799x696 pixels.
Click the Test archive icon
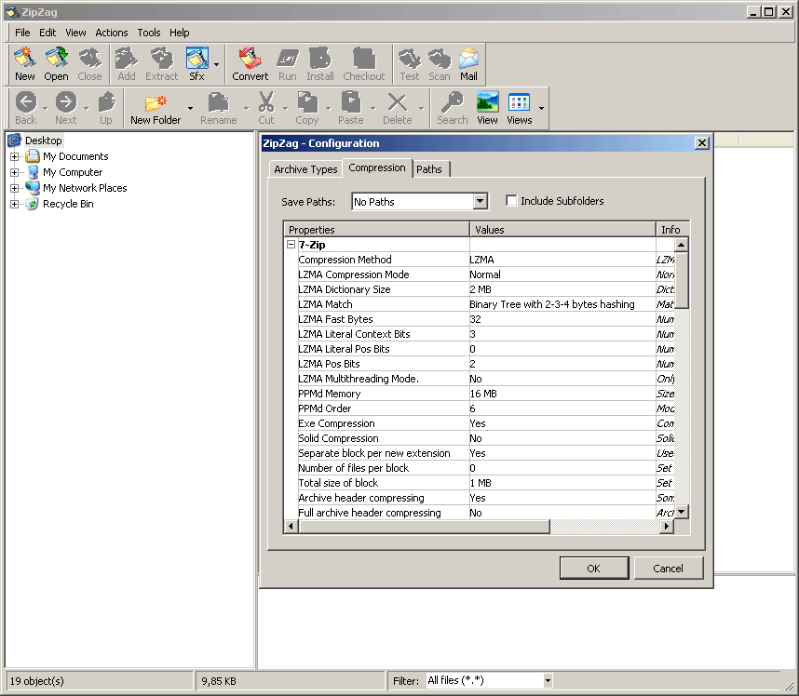pyautogui.click(x=409, y=64)
